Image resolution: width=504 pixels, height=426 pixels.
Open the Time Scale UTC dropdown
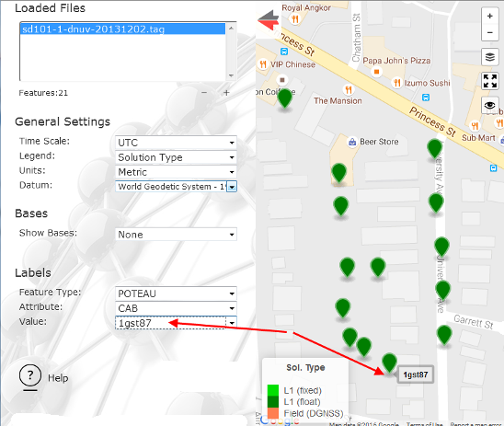[176, 143]
